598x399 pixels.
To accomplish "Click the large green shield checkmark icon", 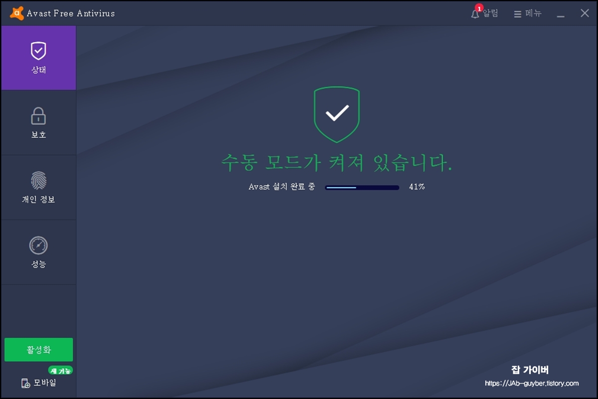I will pos(337,115).
